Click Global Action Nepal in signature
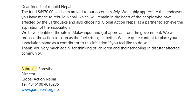Viewport: 188px width, 96px height. pos(39,79)
